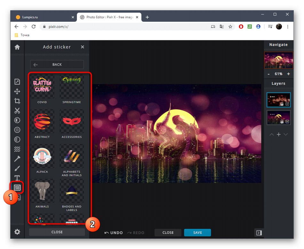Click UNDO in bottom bar

[x=114, y=233]
